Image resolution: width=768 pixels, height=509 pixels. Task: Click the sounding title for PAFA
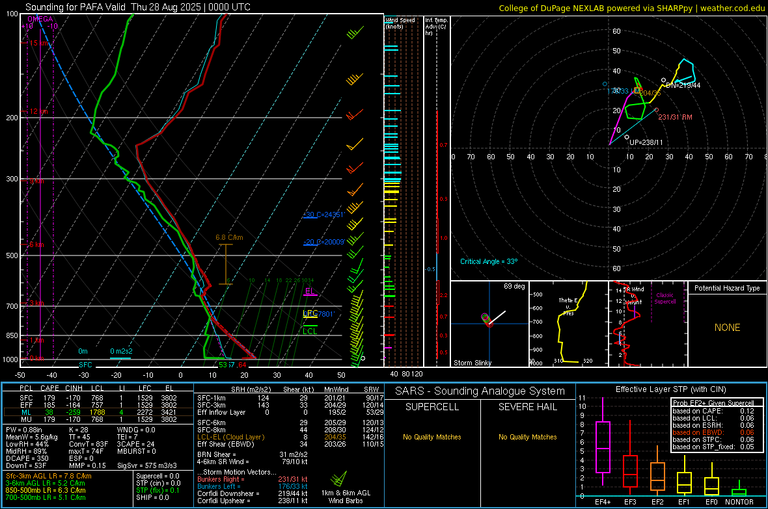coord(137,7)
